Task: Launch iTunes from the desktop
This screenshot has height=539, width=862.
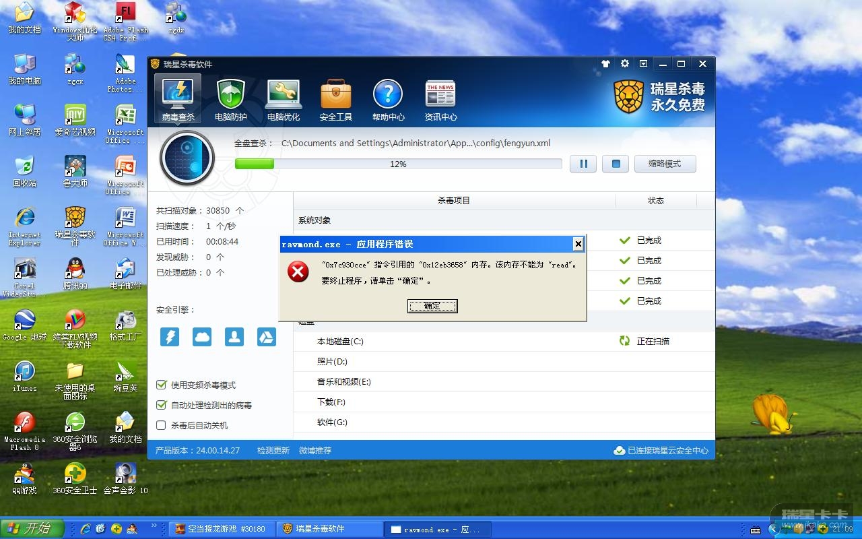Action: click(24, 376)
